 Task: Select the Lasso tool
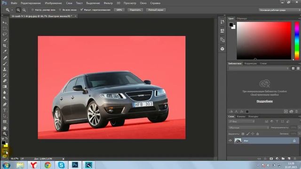[x=5, y=34]
